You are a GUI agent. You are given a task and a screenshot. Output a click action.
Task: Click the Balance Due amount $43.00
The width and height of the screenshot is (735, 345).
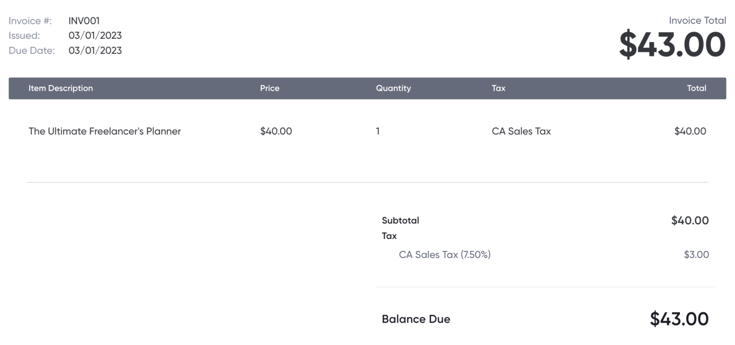tap(679, 319)
